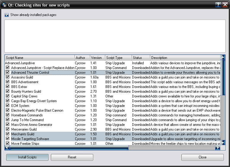Click version 1.60a cell

[94, 77]
